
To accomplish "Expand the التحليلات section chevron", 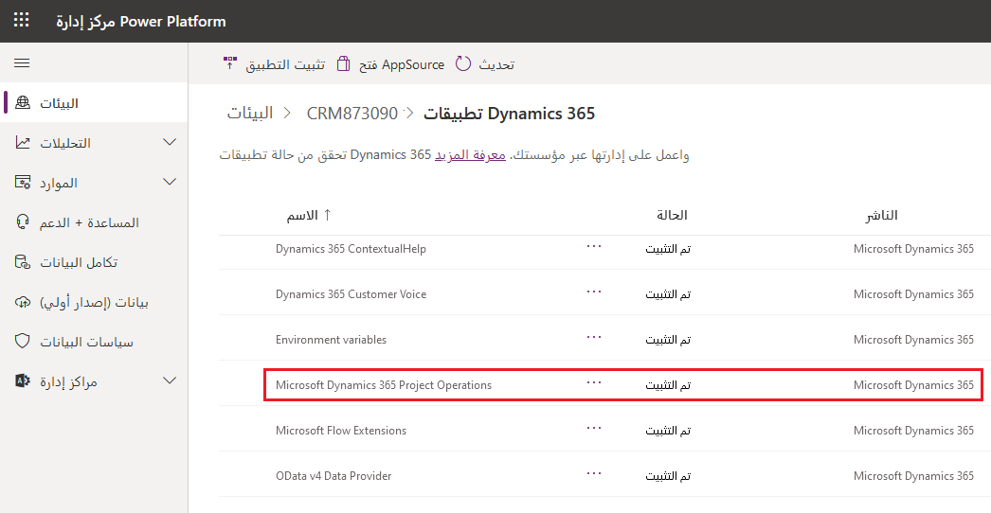I will tap(170, 143).
